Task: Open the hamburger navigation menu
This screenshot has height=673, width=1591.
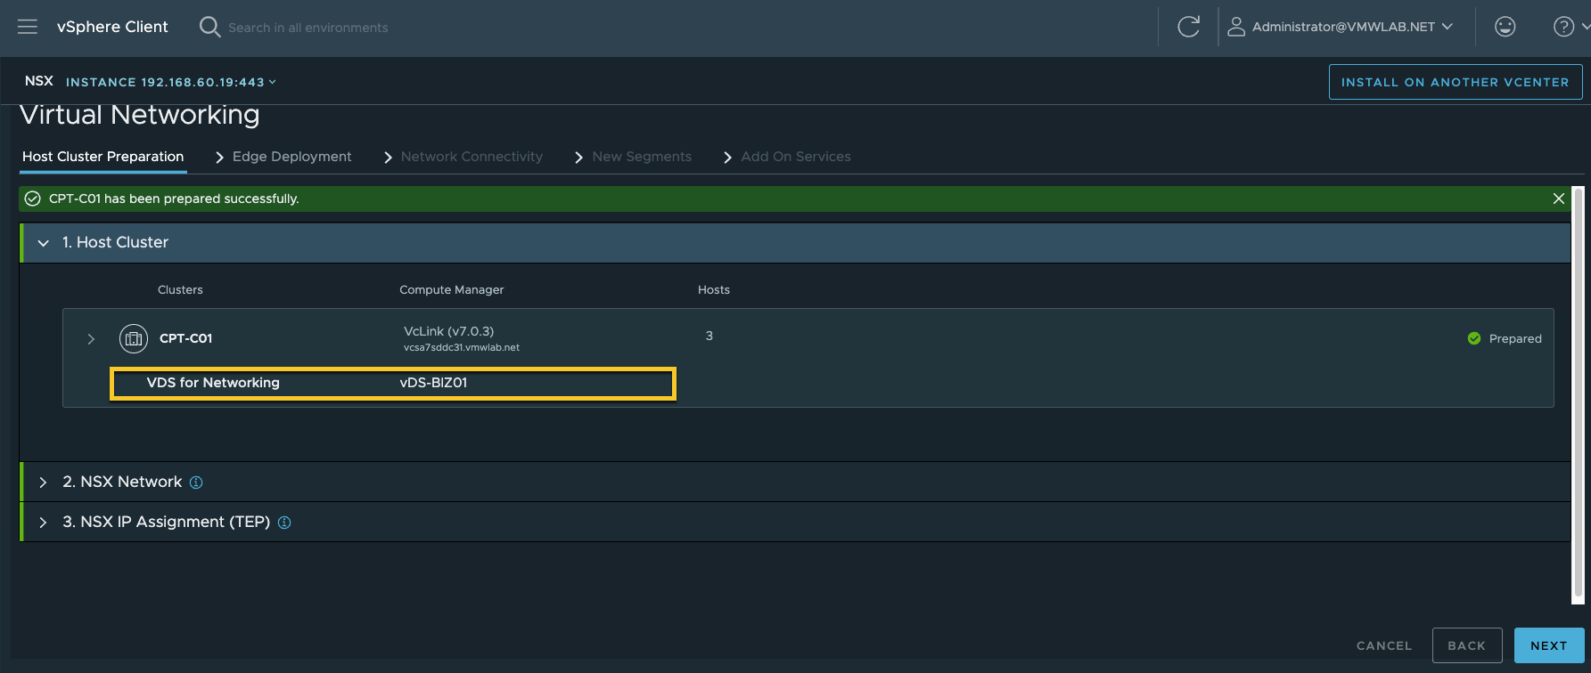Action: (x=28, y=27)
